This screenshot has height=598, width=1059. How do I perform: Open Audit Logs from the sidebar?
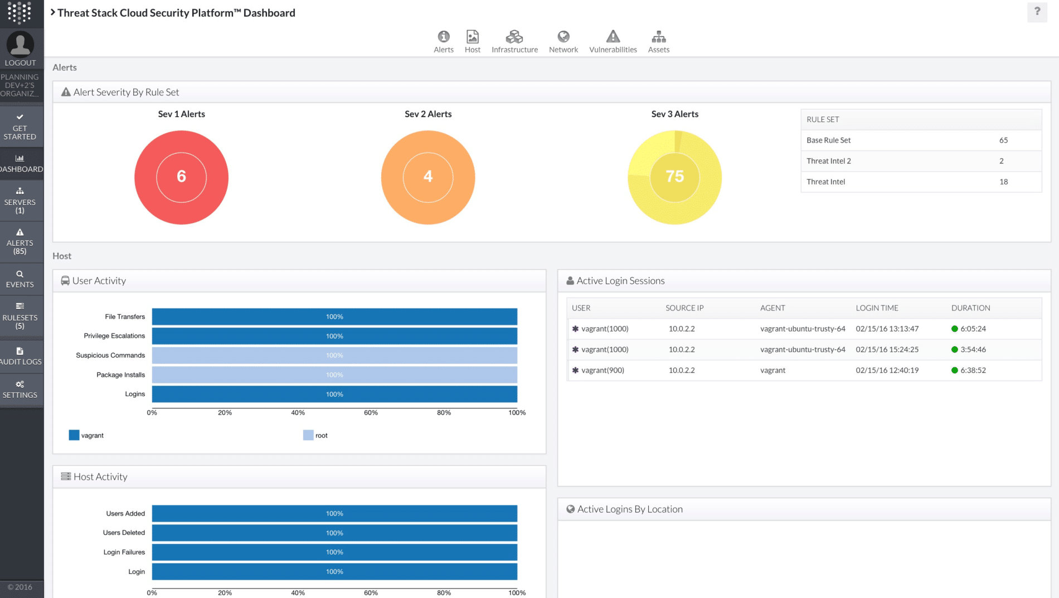tap(20, 356)
